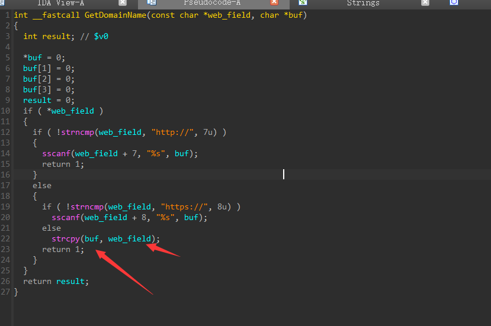Close the Pseudocode-A tab
The height and width of the screenshot is (326, 491).
pyautogui.click(x=274, y=2)
